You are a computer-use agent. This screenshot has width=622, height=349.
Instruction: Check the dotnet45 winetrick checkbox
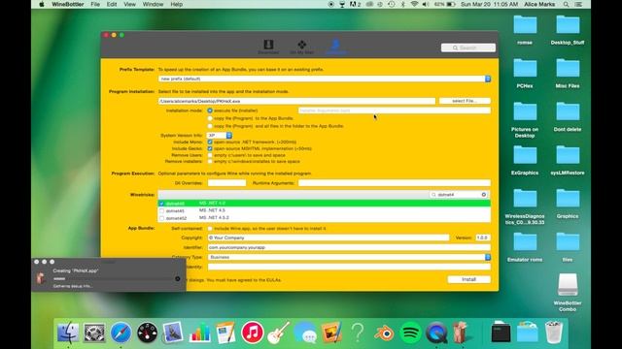click(x=161, y=211)
